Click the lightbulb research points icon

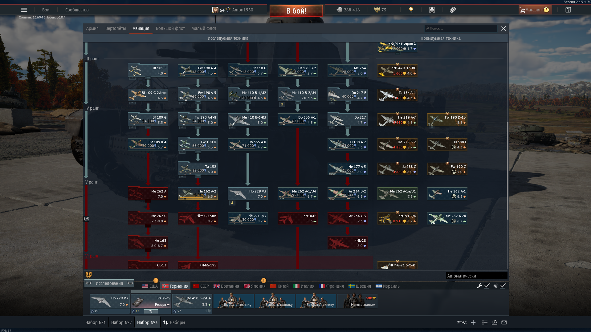411,10
